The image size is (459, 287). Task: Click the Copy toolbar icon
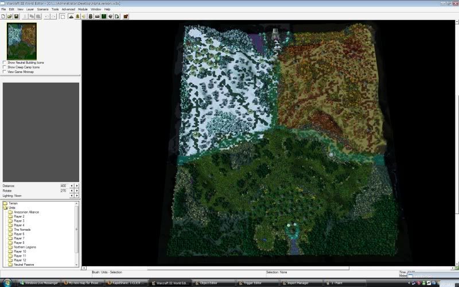[x=32, y=17]
